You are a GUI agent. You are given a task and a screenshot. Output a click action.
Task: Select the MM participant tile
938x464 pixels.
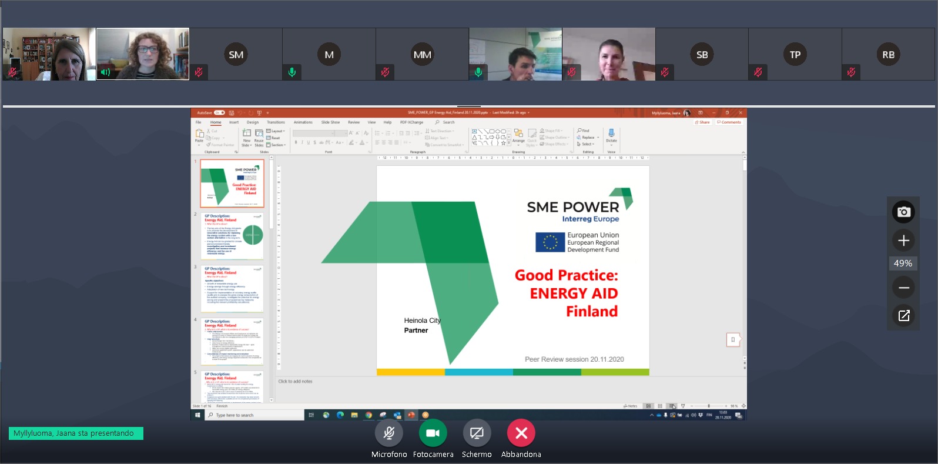pos(422,54)
